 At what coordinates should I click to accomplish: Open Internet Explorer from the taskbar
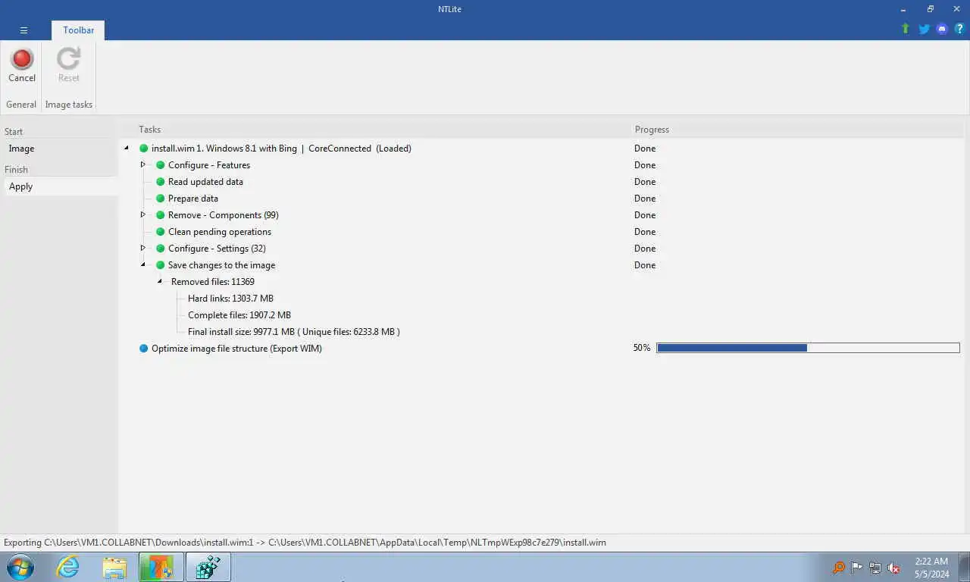click(67, 567)
